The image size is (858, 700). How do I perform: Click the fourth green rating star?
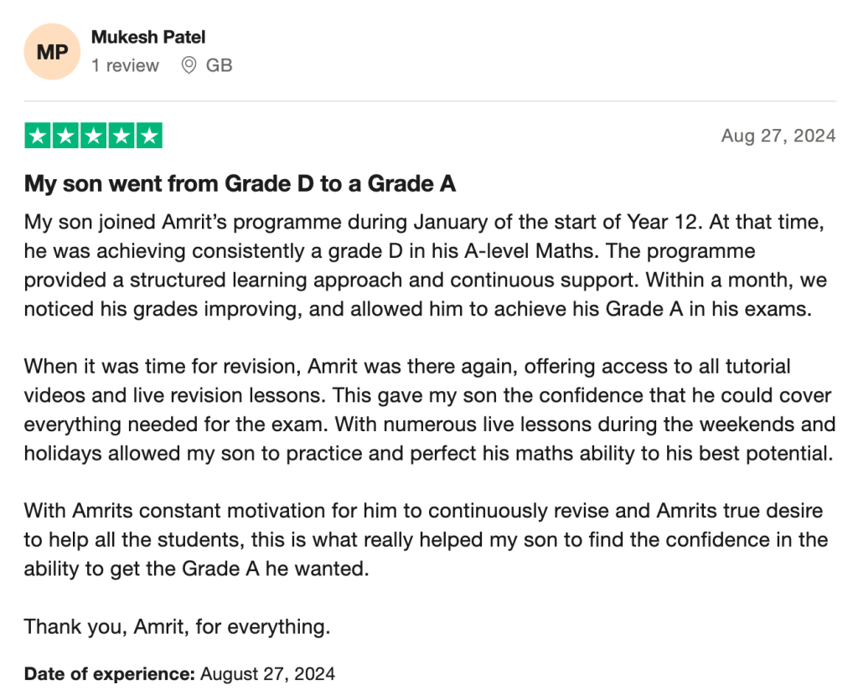121,136
